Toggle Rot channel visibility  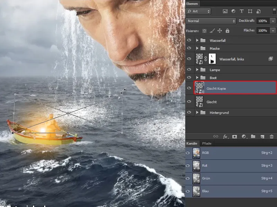[x=188, y=166]
